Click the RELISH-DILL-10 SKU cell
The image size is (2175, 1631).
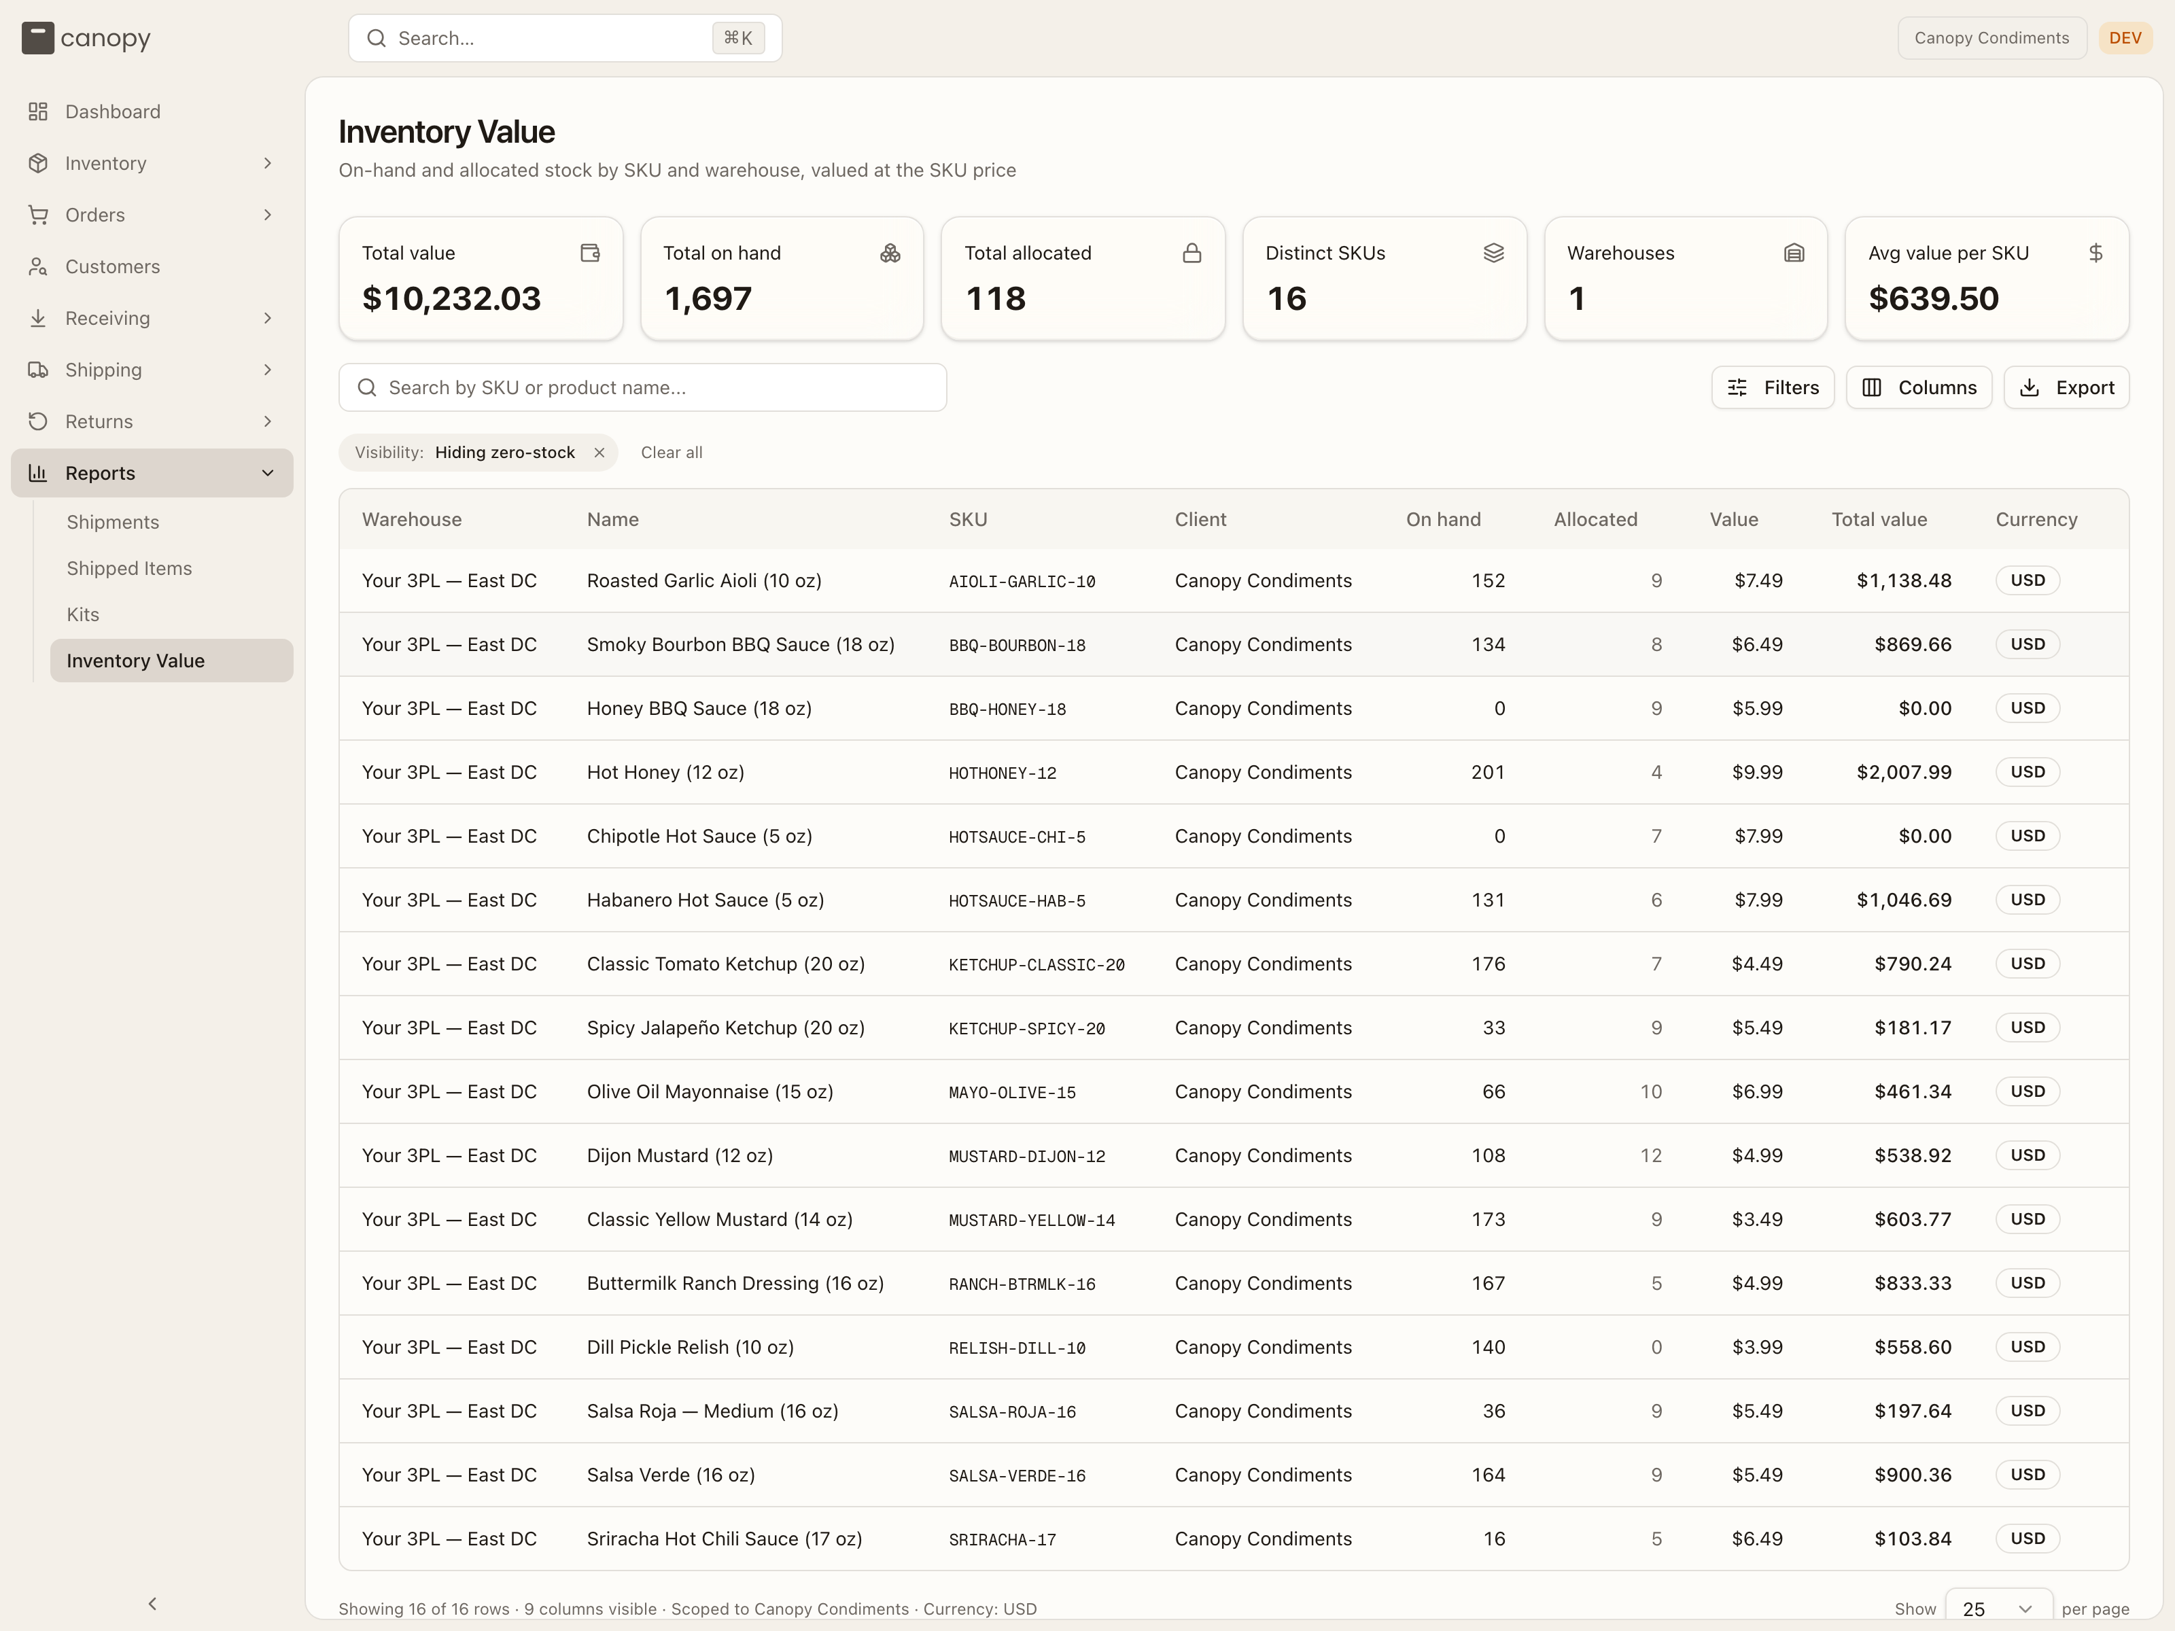click(x=1017, y=1349)
